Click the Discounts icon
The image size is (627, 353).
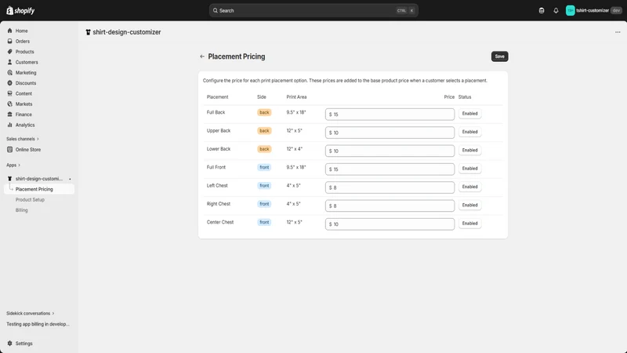pyautogui.click(x=9, y=83)
